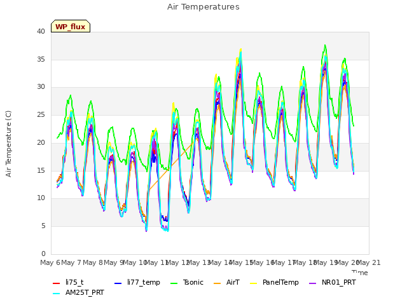Viewport: 407px width, 305px height.
Task: Click the Air Temperatures chart title
Action: (203, 7)
